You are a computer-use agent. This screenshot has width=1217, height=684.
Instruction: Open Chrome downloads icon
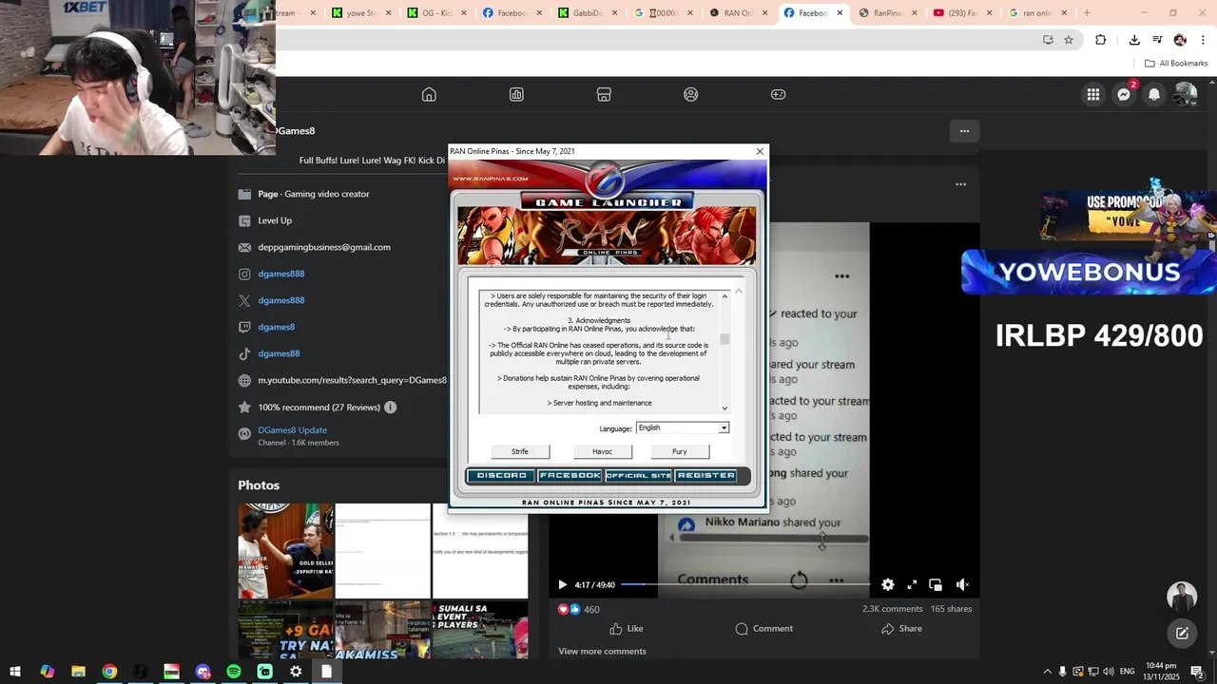click(1134, 40)
